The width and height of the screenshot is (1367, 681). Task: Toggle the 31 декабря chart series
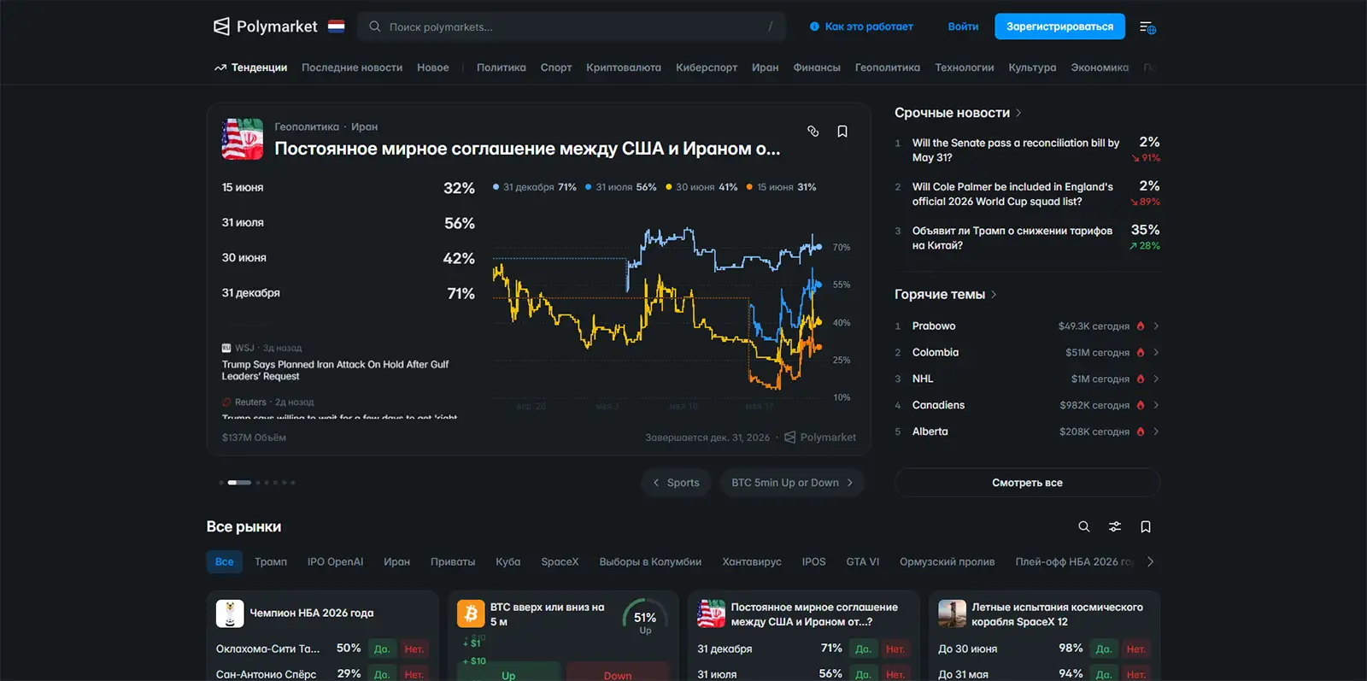point(535,187)
